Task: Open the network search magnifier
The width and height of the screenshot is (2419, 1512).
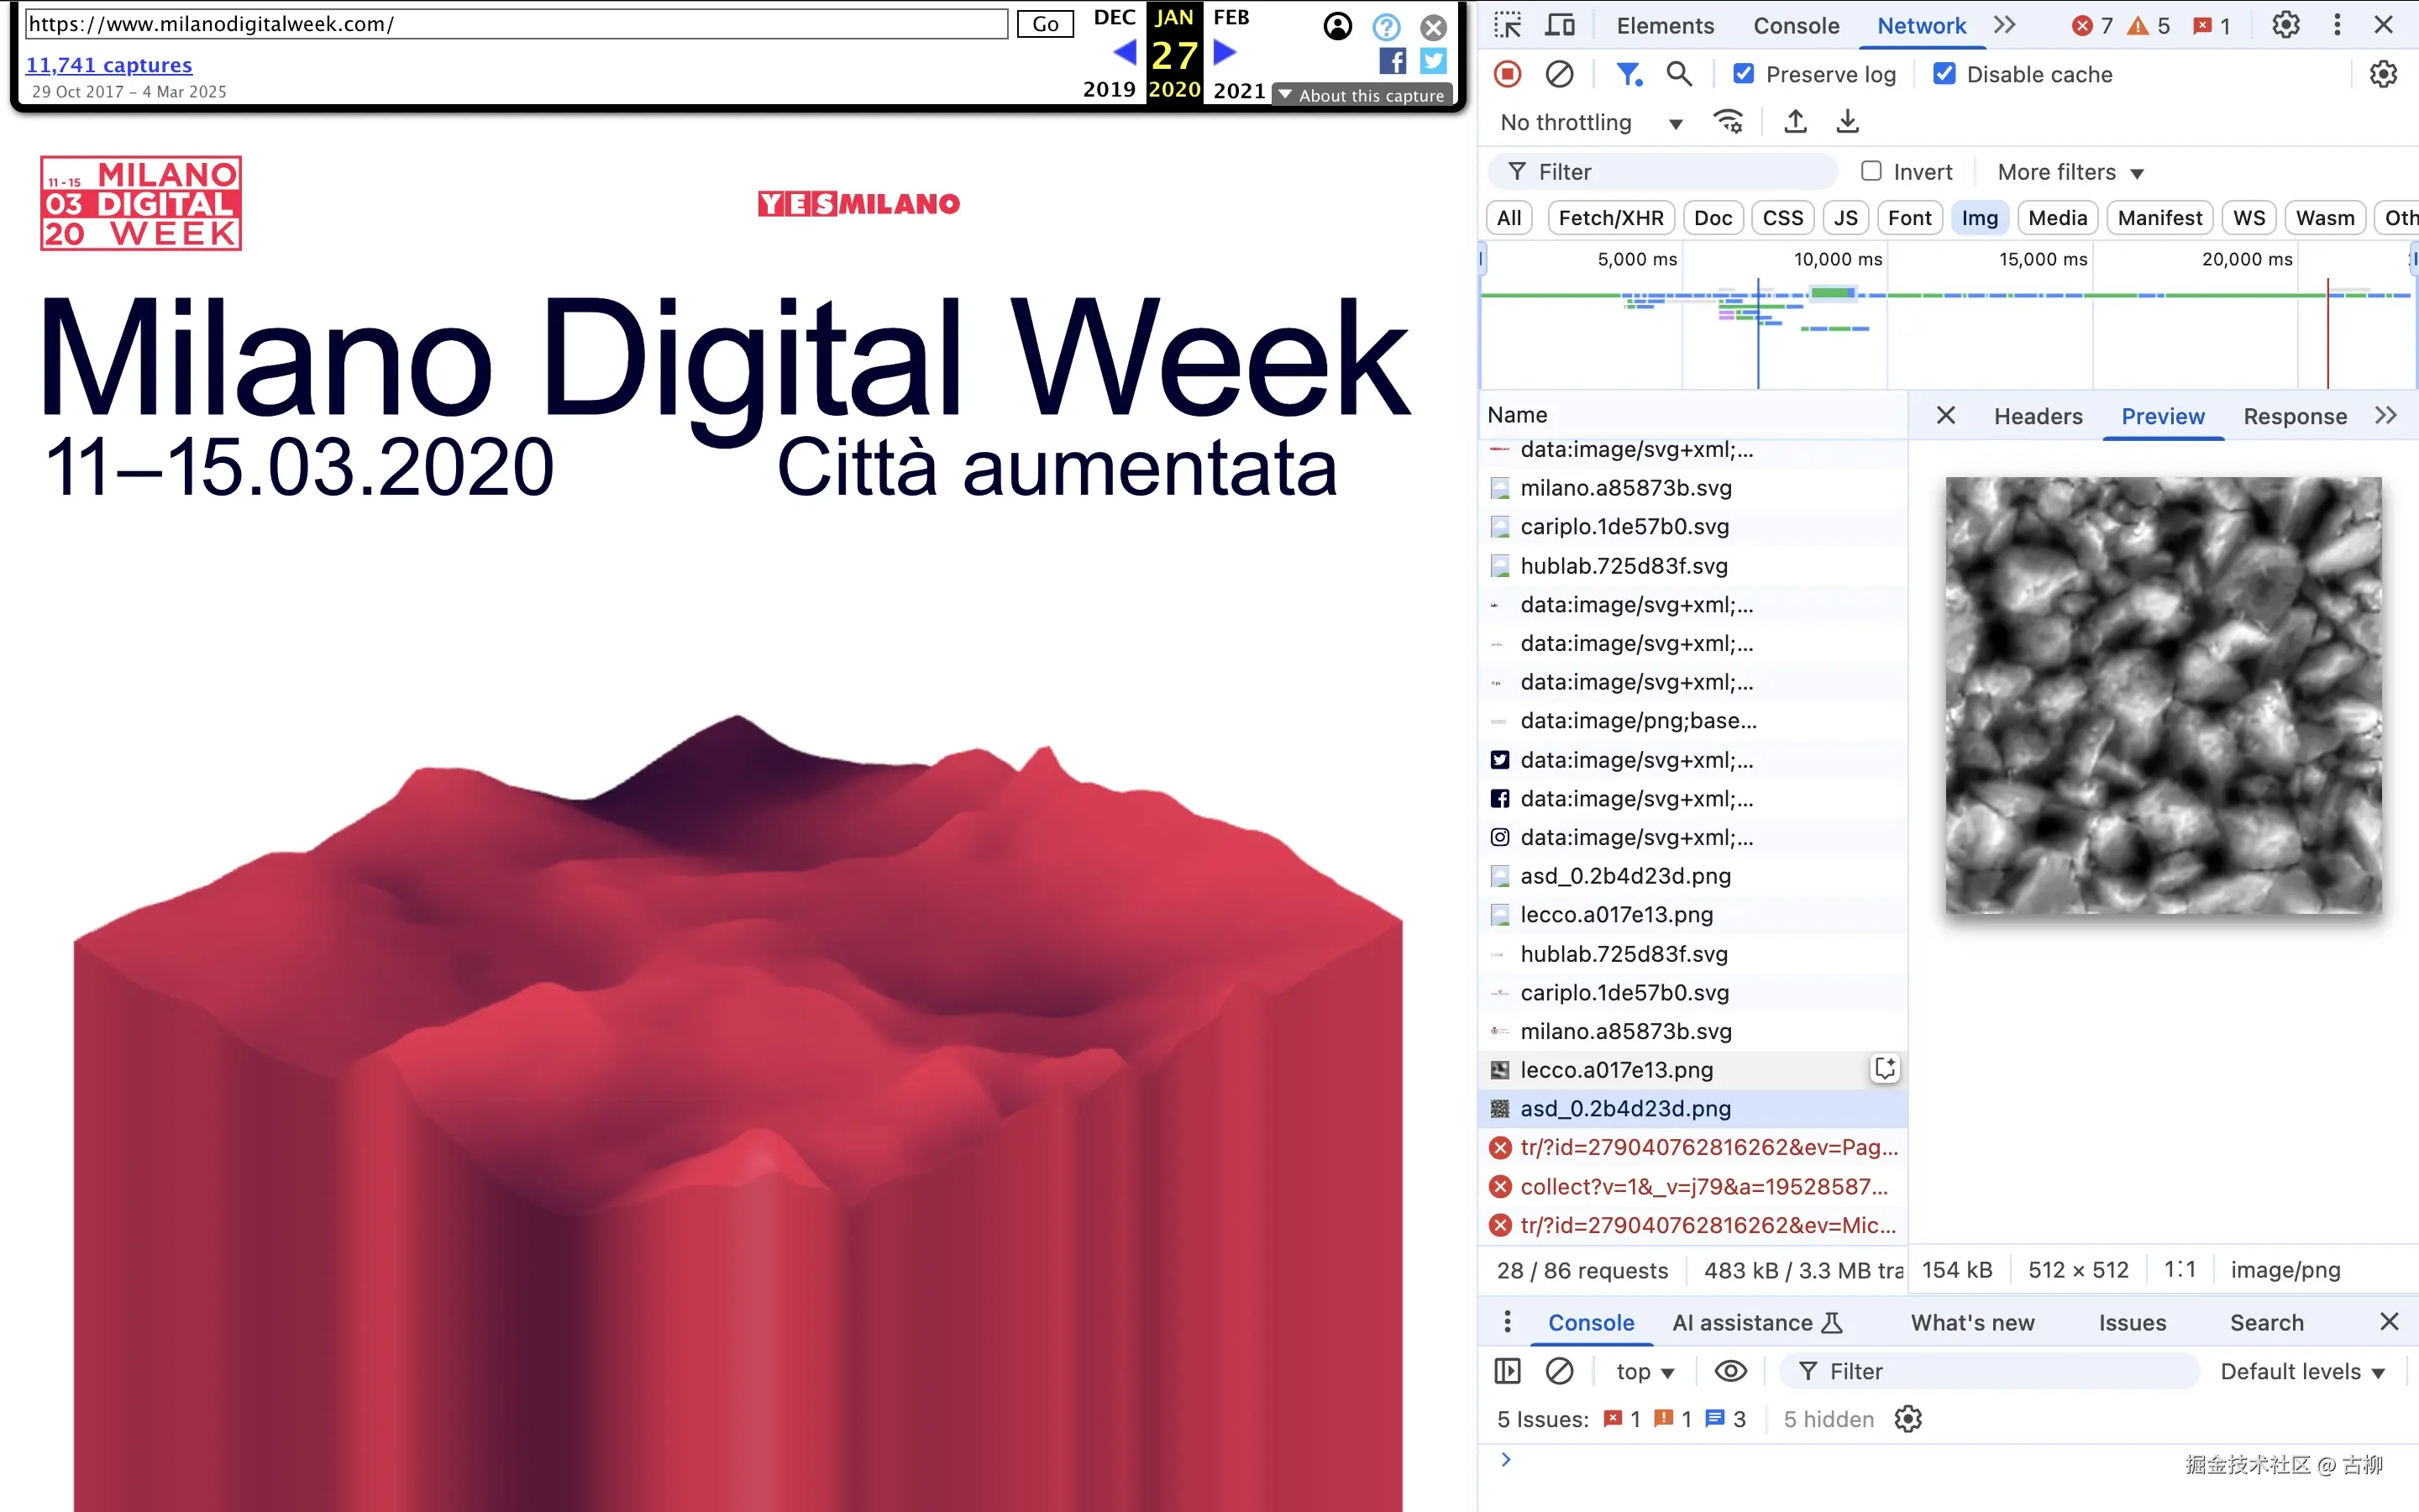Action: [x=1679, y=74]
